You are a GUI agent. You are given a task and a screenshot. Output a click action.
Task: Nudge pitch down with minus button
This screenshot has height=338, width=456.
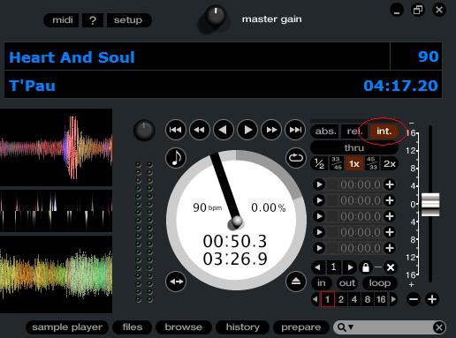click(414, 299)
